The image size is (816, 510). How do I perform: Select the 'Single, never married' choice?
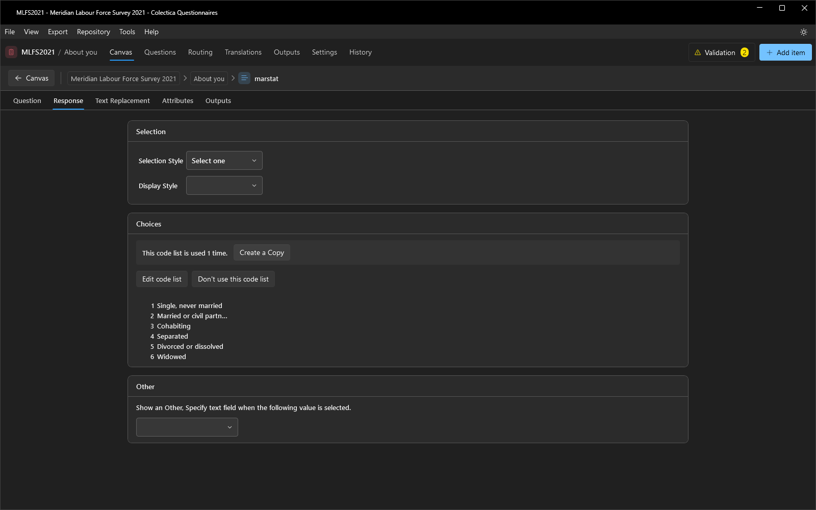(187, 305)
